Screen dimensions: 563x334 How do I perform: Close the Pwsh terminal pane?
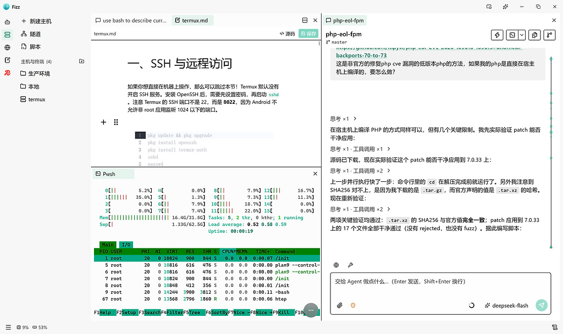(315, 174)
